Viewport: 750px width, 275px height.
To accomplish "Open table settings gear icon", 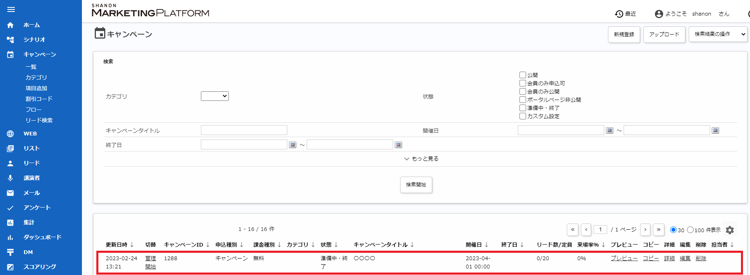I will [730, 230].
